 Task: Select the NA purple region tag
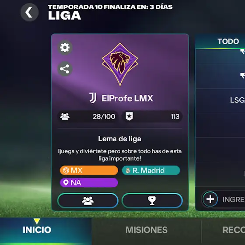89,182
